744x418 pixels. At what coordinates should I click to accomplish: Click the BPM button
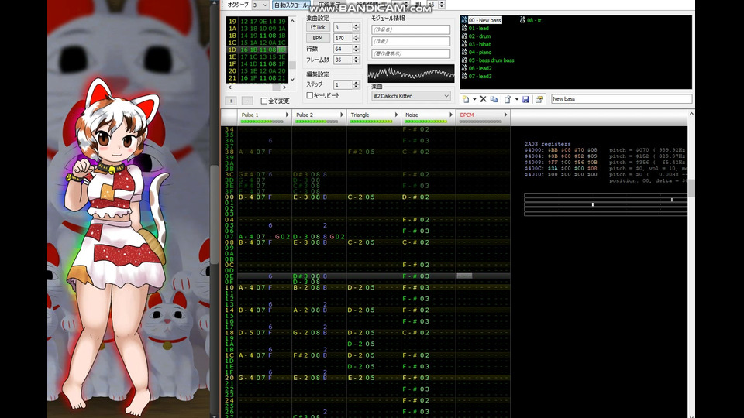pos(318,38)
